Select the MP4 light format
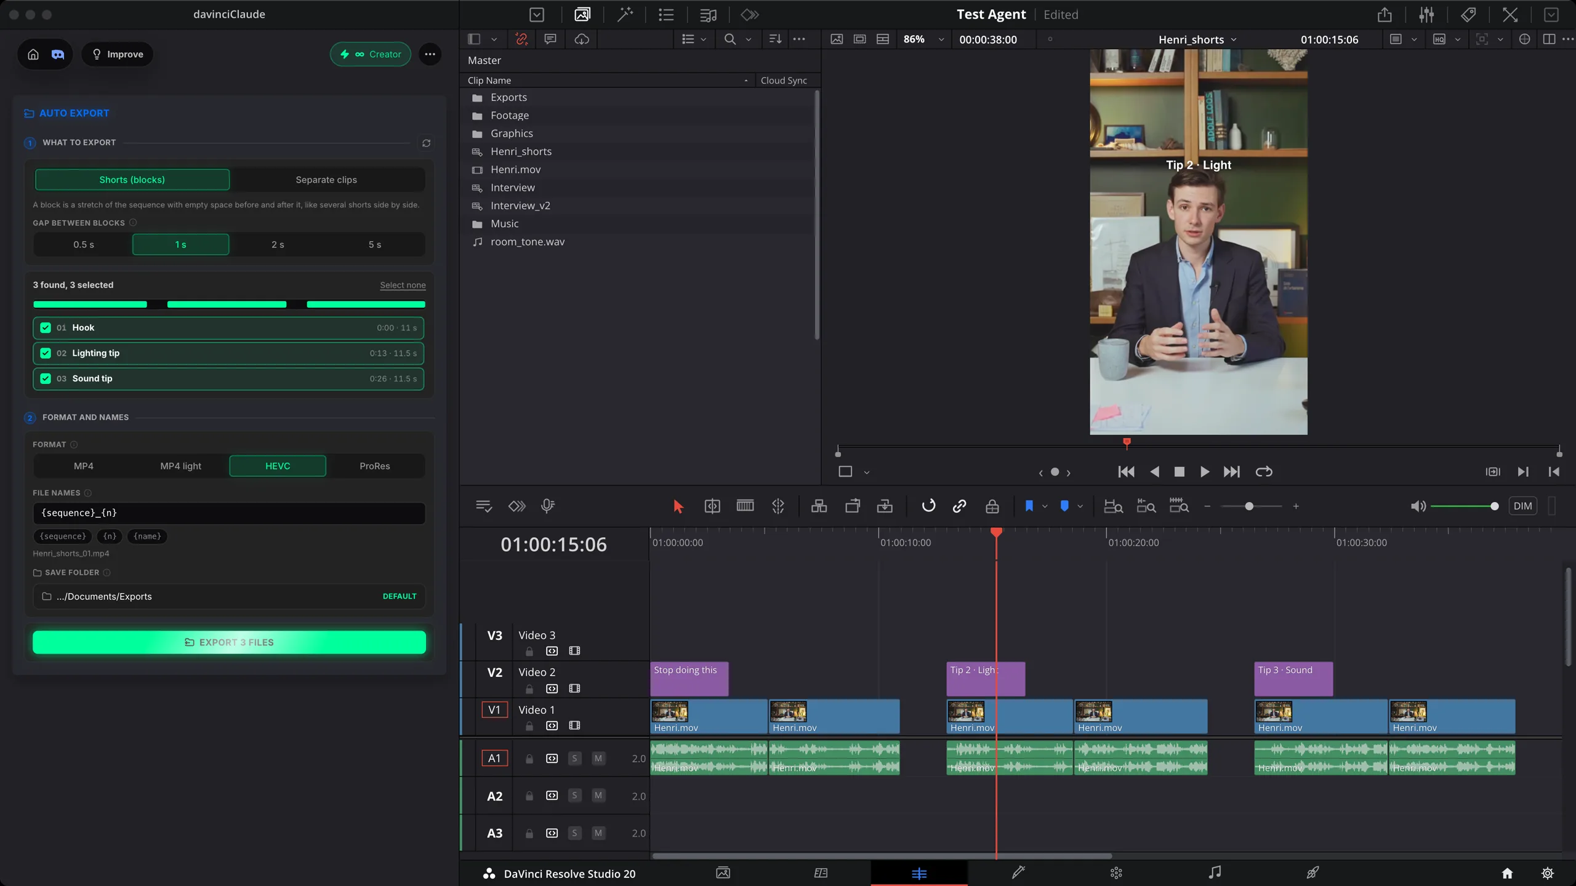The image size is (1576, 886). tap(180, 466)
